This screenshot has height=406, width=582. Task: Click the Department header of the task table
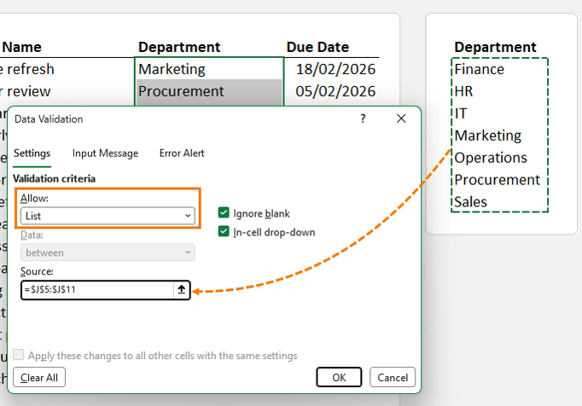click(x=179, y=47)
